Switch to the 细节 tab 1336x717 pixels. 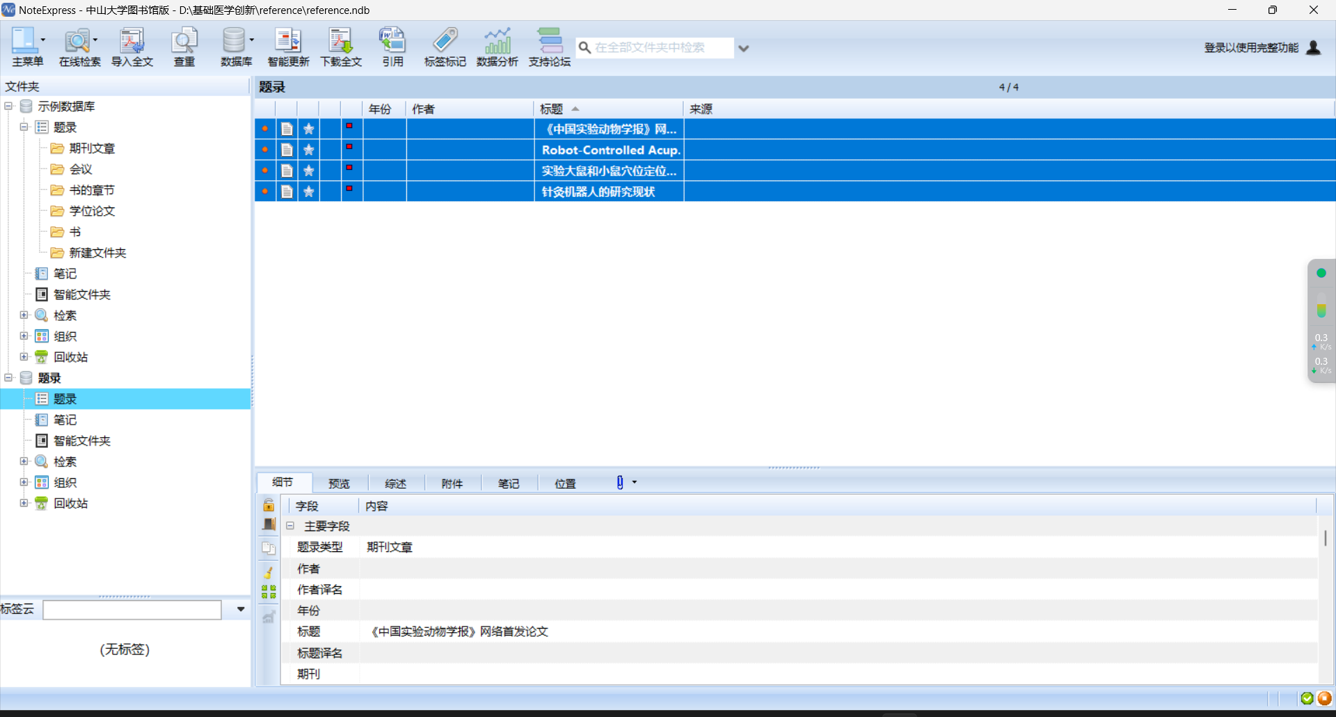tap(283, 482)
